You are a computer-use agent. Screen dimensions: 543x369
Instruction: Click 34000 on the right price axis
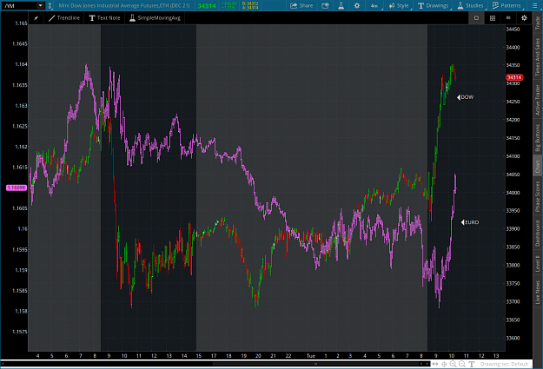click(x=513, y=193)
